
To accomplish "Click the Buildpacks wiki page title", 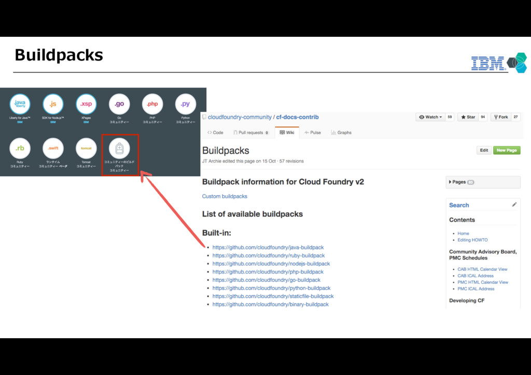I will coord(226,151).
